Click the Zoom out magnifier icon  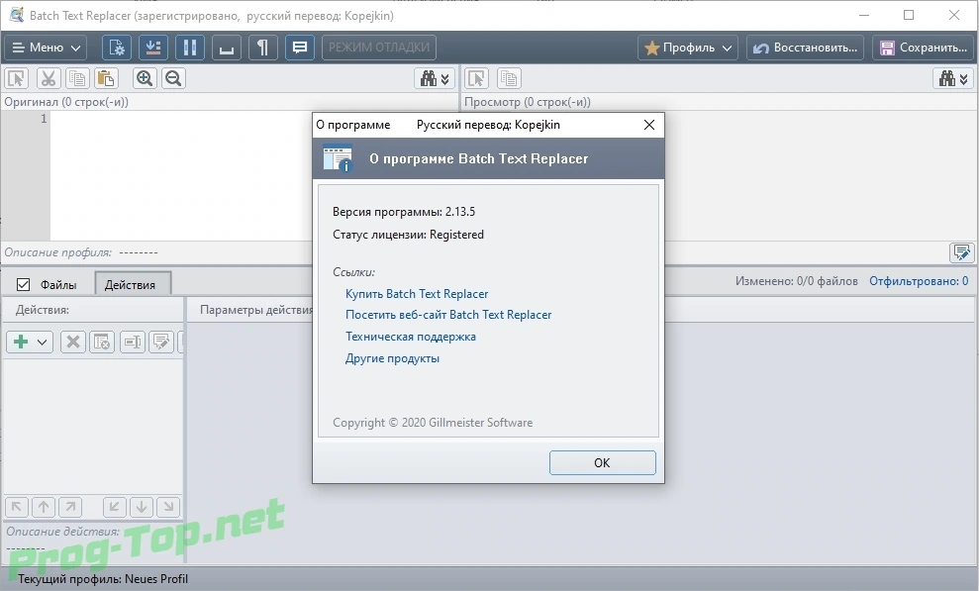pos(173,78)
